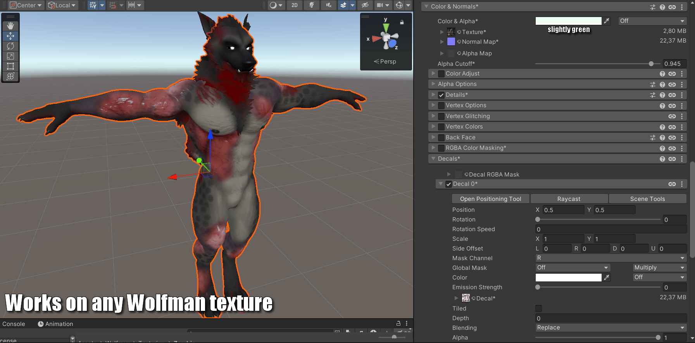Collapse the Decals section

433,158
